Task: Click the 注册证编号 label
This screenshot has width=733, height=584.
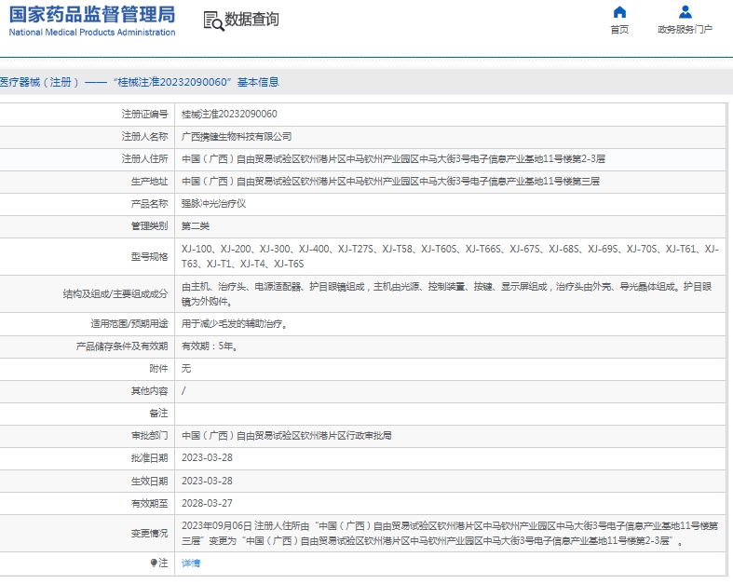Action: tap(144, 114)
